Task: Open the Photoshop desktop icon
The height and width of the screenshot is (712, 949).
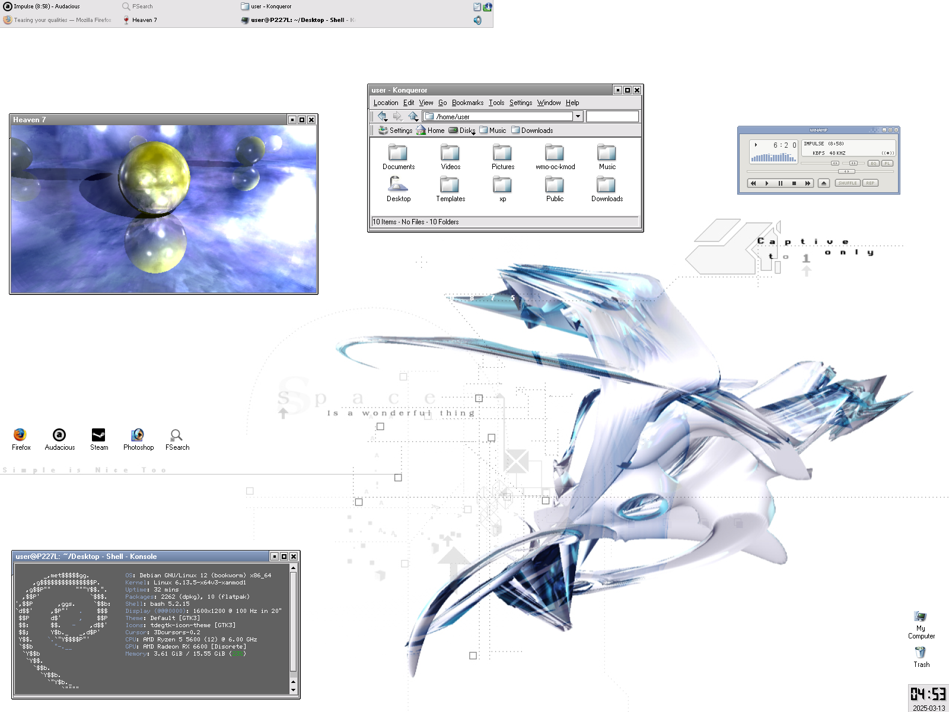Action: point(138,436)
